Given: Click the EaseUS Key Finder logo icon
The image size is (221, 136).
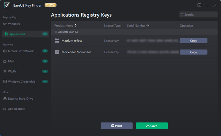Looking at the screenshot, I should 7,6.
